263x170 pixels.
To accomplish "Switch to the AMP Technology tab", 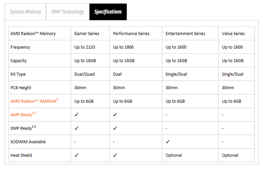I will pos(67,12).
